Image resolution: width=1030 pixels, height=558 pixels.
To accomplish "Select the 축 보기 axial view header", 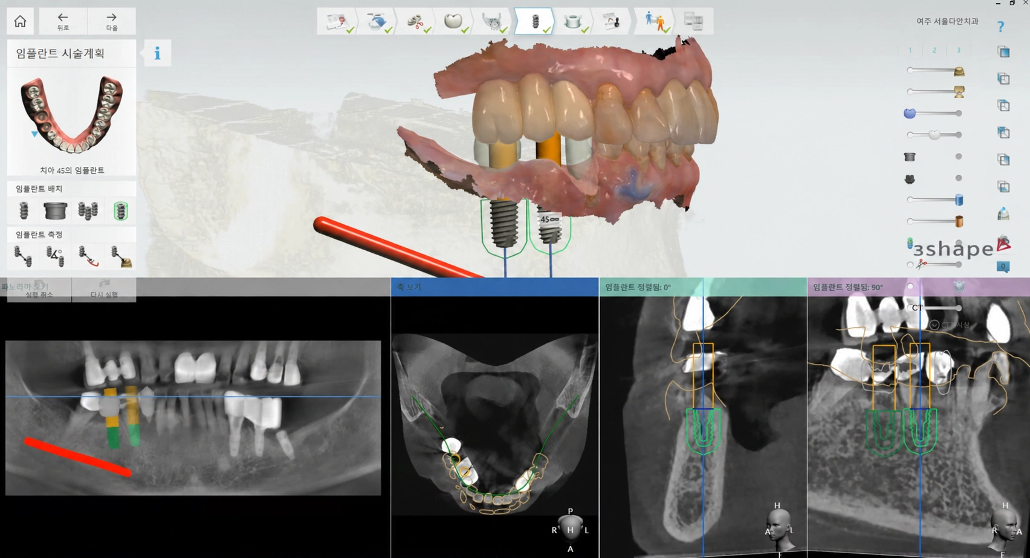I will pos(494,287).
